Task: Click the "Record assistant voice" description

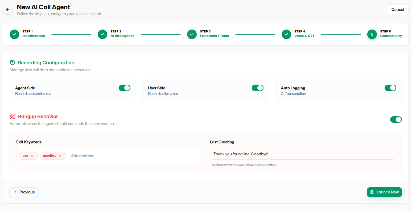Action: (33, 94)
